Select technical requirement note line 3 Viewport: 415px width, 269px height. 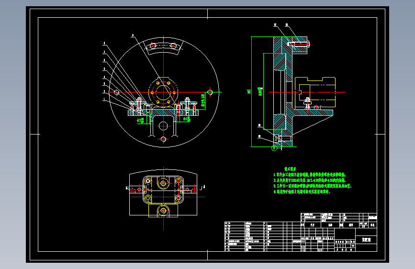click(x=312, y=186)
